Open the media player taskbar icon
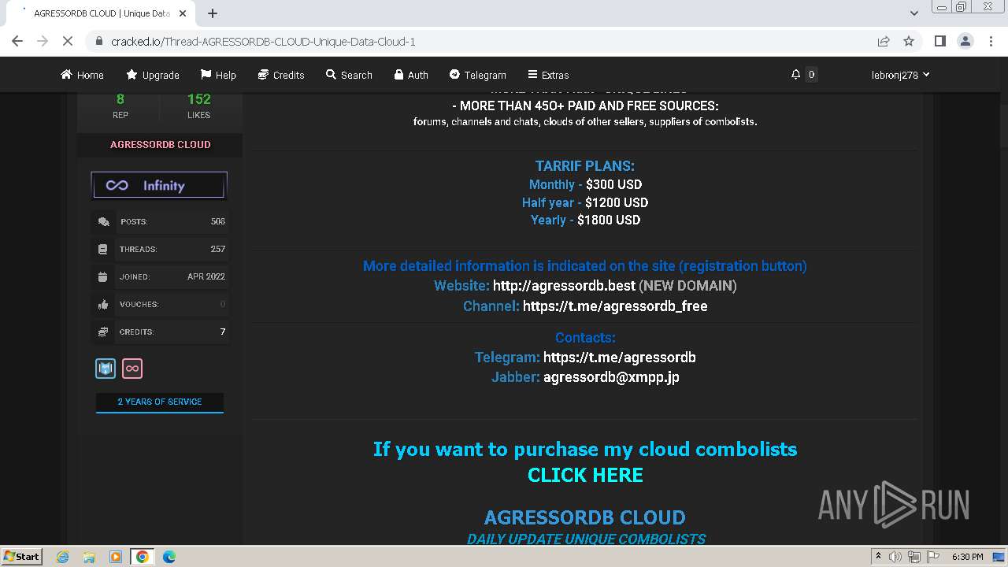Viewport: 1008px width, 567px height. (116, 557)
